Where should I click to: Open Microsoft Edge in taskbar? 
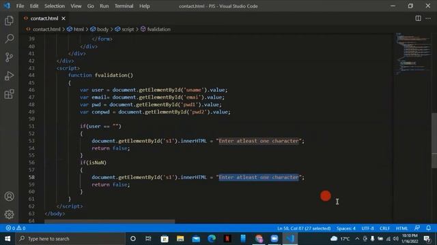(x=212, y=238)
